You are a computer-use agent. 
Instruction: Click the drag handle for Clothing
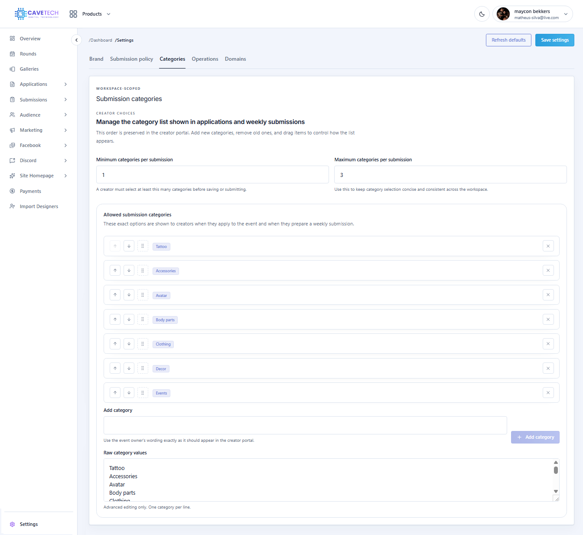tap(143, 344)
